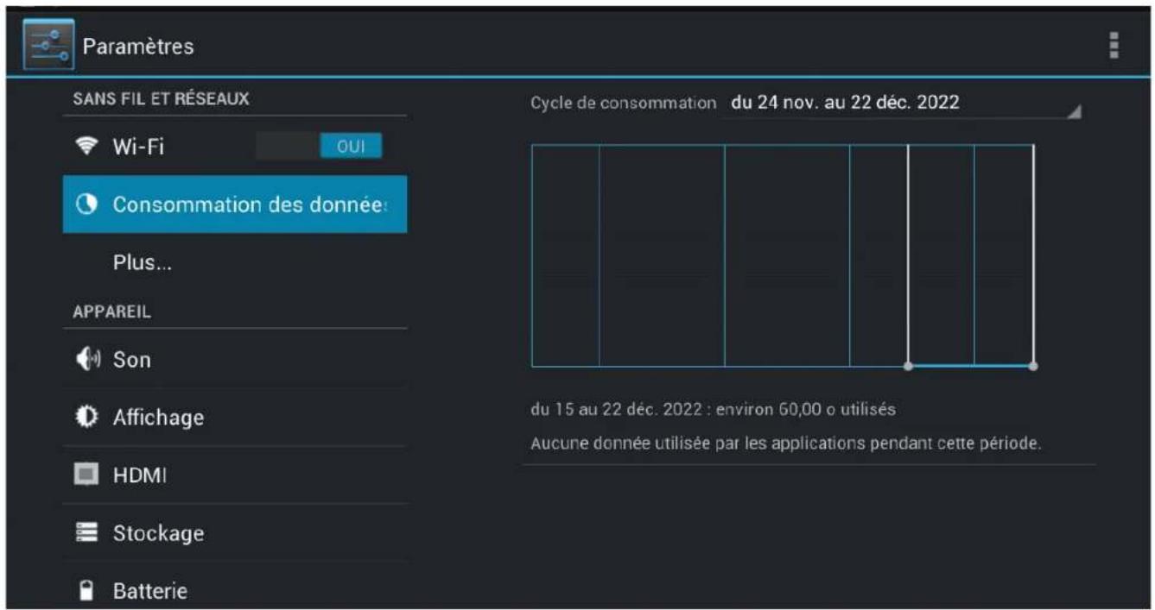
Task: Tap the Wi-Fi signal icon
Action: click(86, 147)
